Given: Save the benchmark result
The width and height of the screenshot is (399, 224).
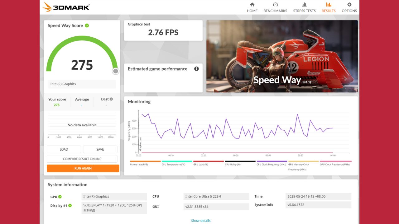Looking at the screenshot, I should point(100,149).
